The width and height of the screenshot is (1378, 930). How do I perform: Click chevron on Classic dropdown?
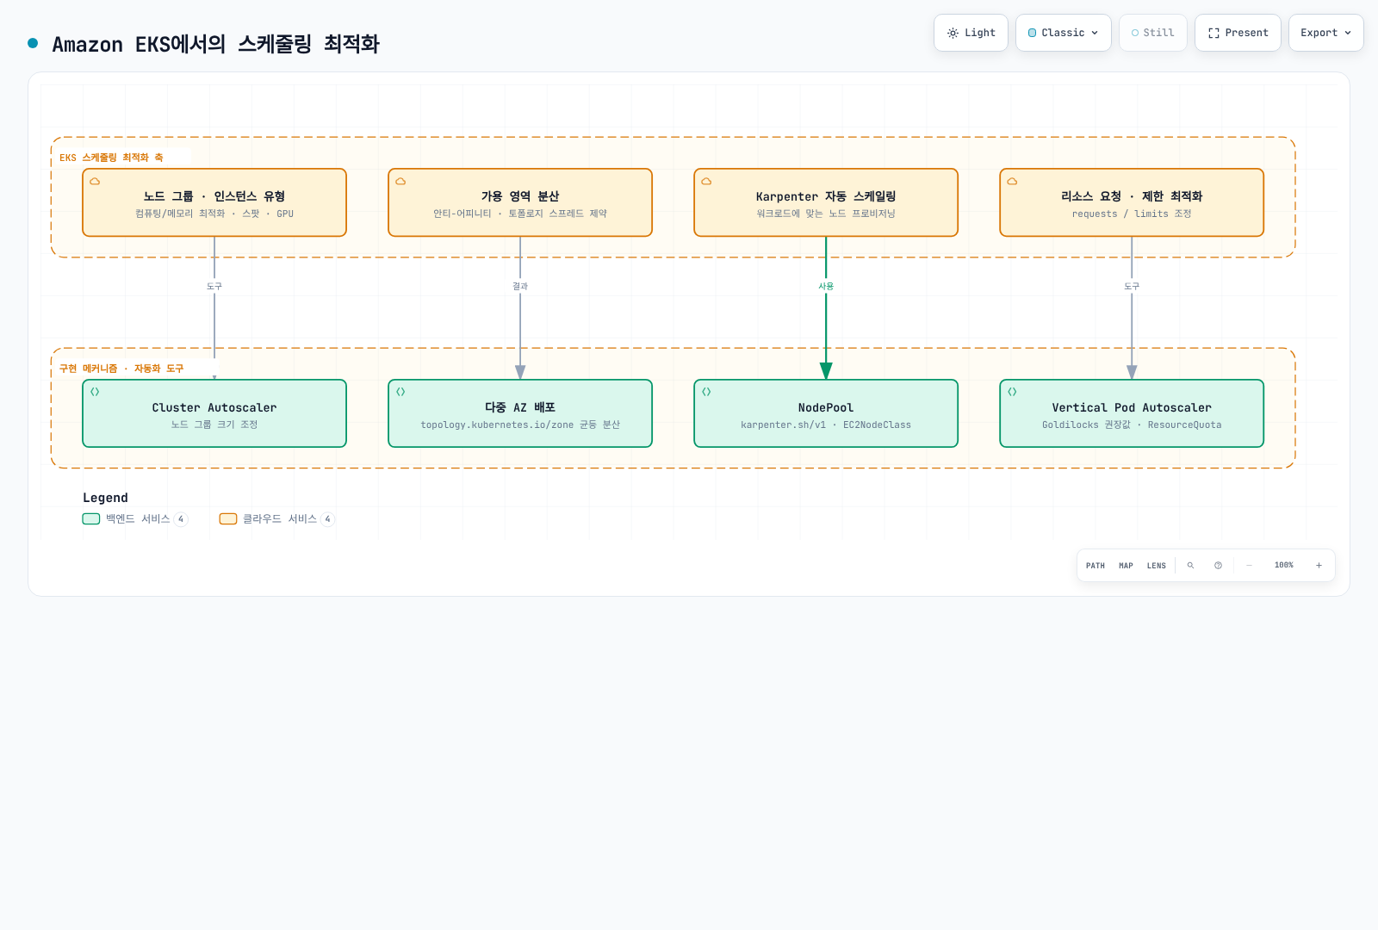coord(1095,33)
